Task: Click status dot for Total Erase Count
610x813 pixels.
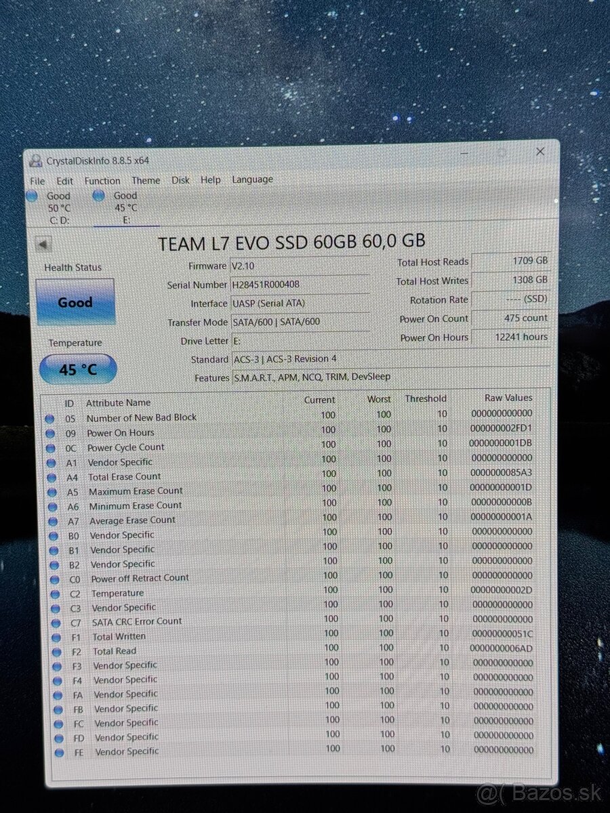Action: point(51,478)
